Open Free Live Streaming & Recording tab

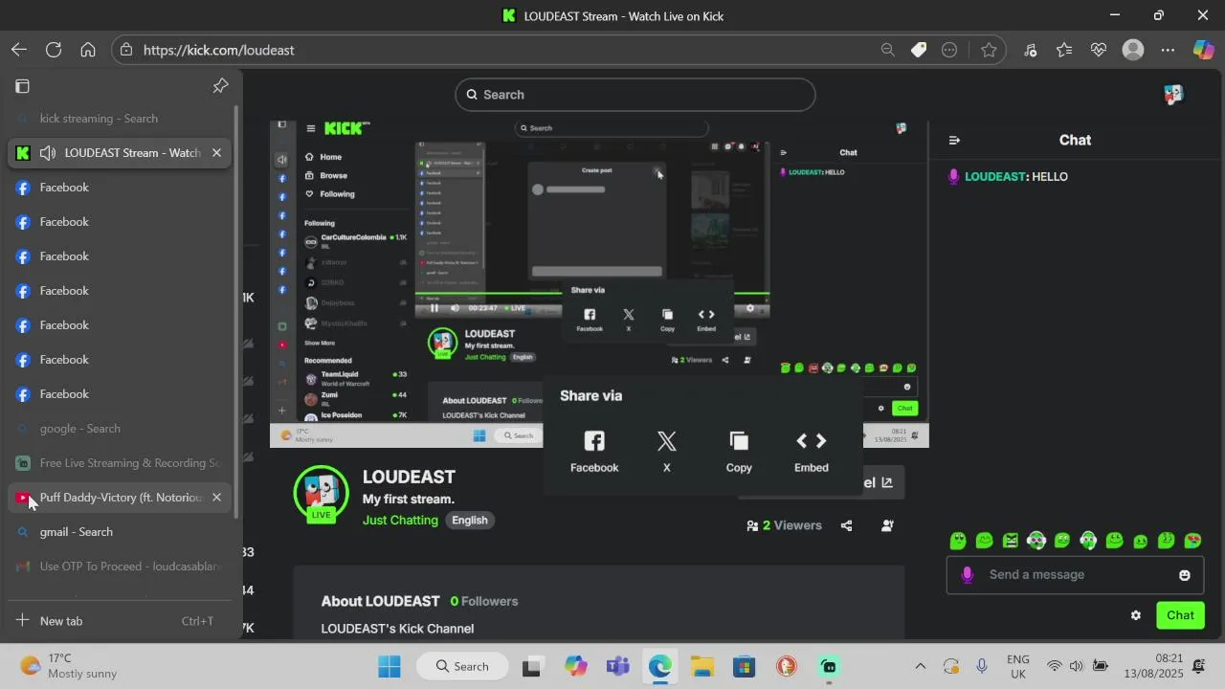click(120, 463)
